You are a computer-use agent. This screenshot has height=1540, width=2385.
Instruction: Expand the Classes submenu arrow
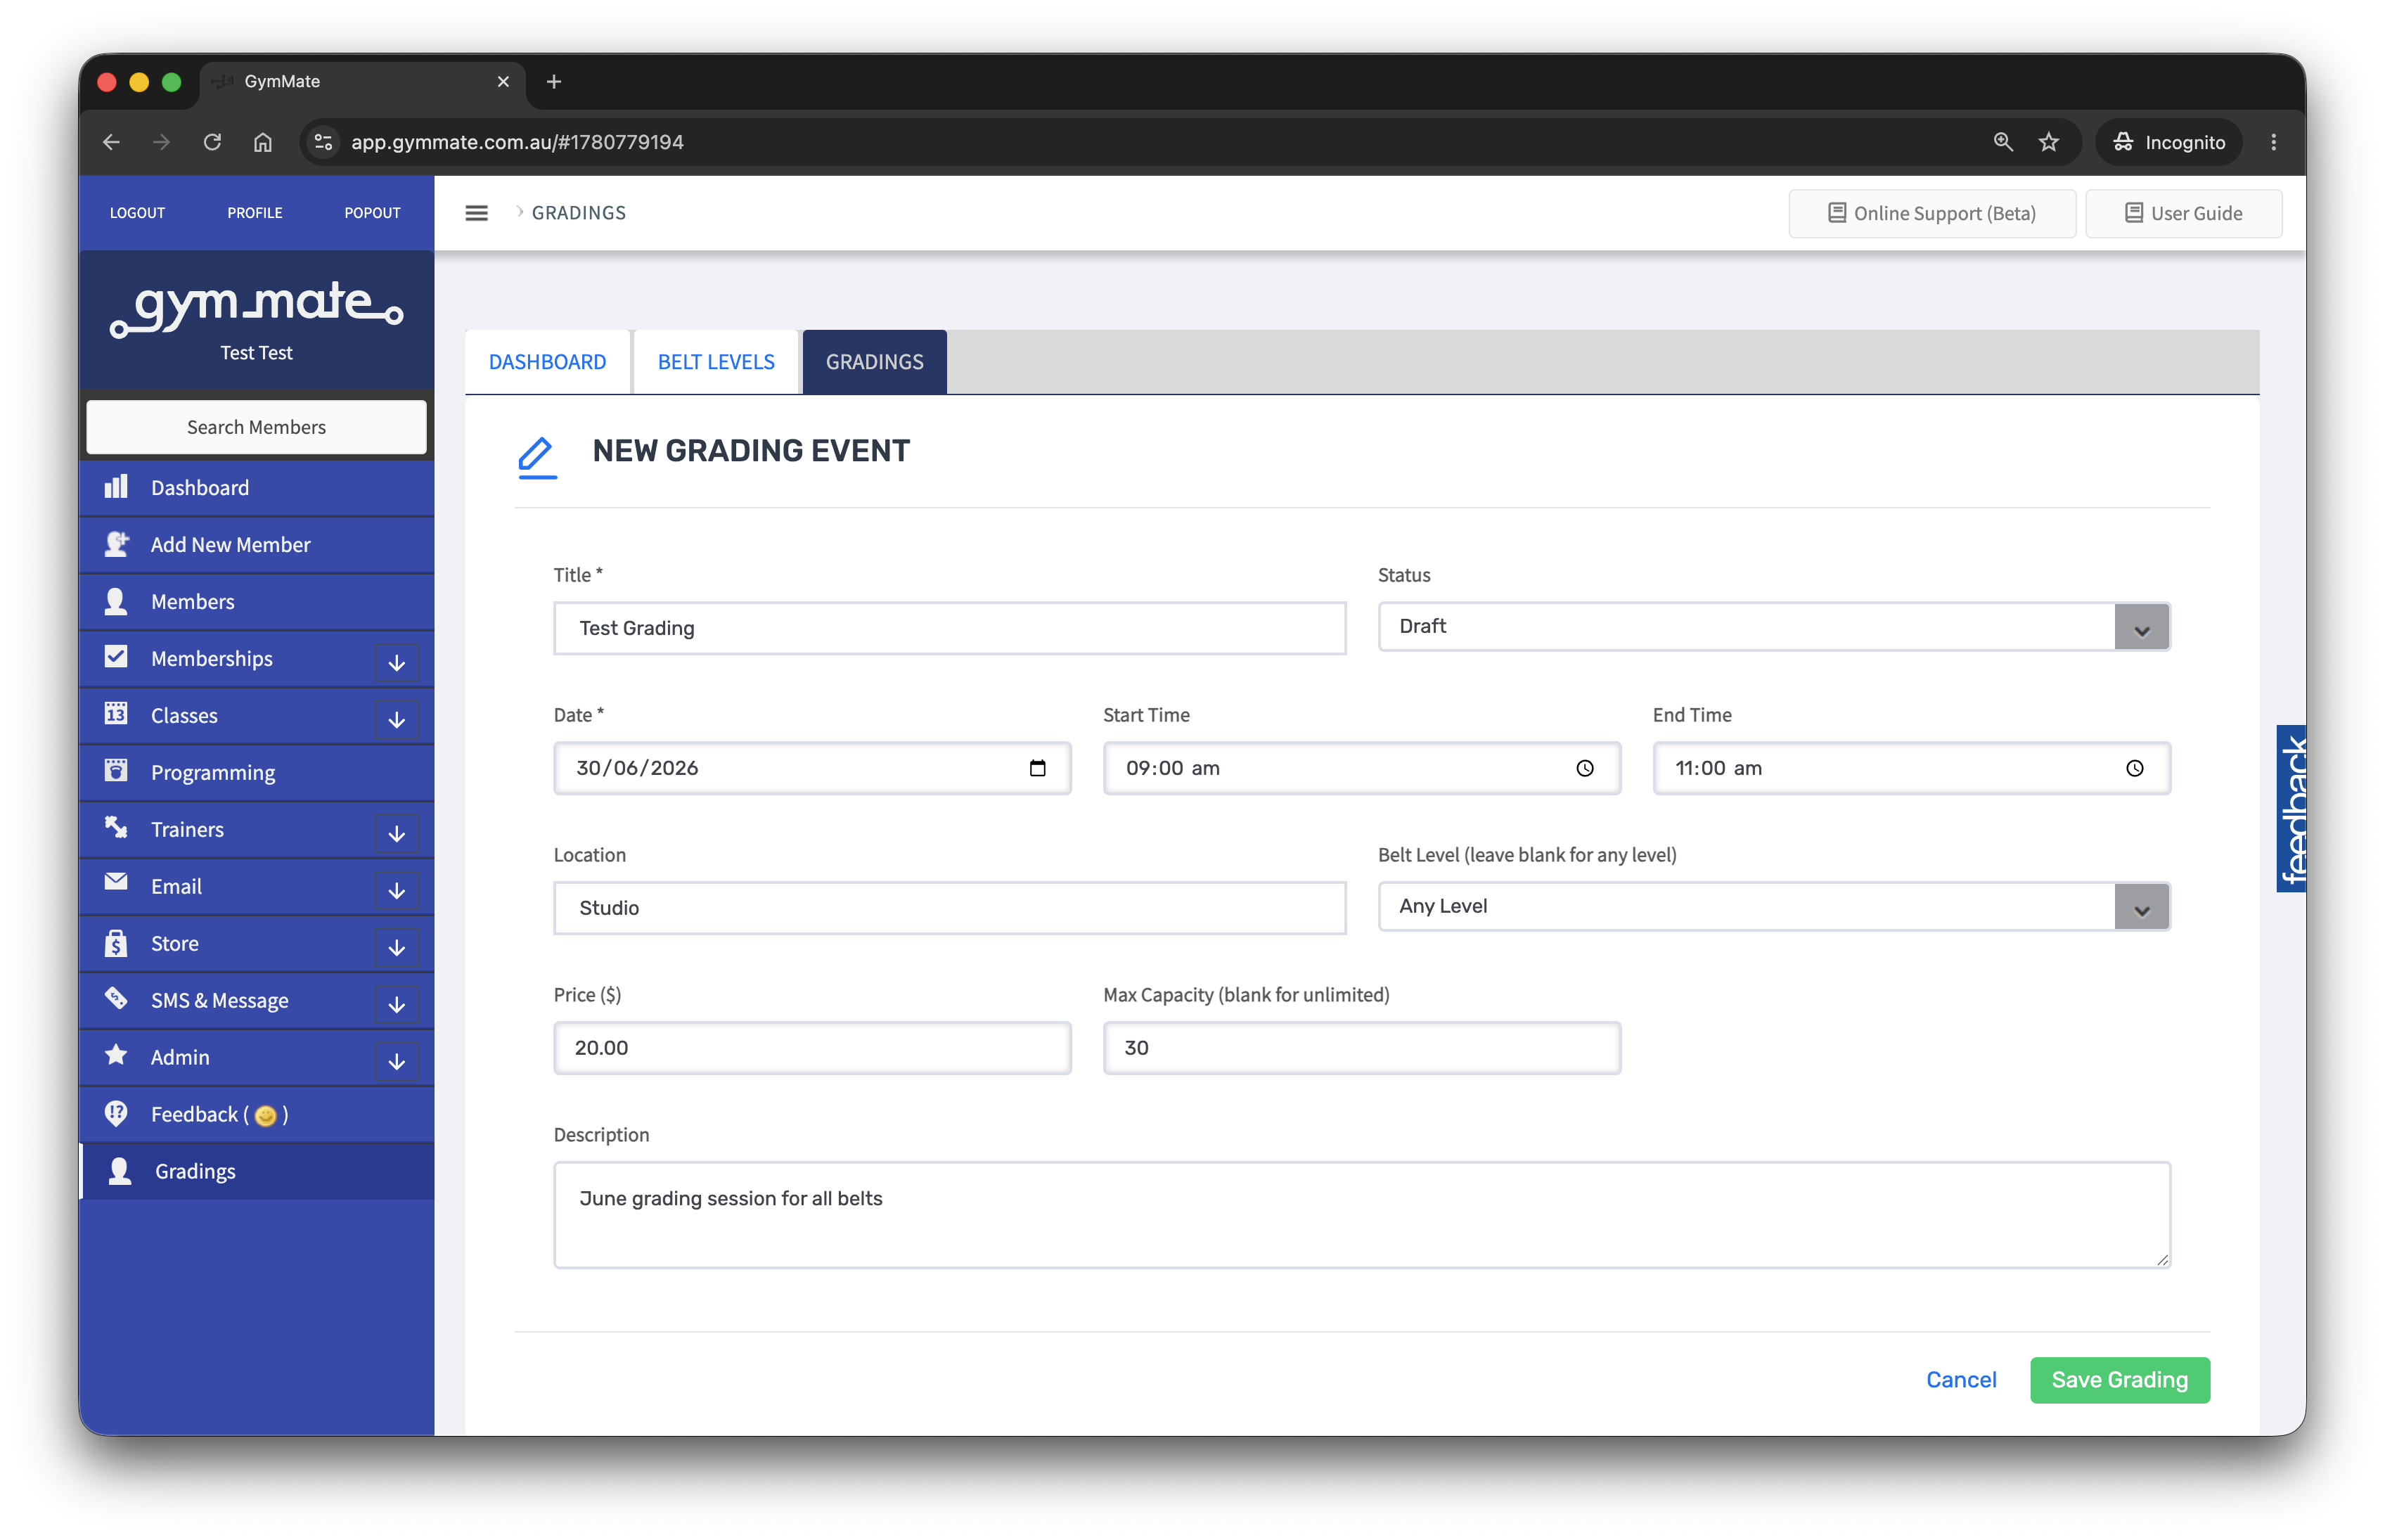397,719
